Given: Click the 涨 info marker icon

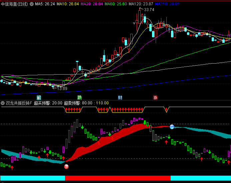Looking at the screenshot, I should pyautogui.click(x=155, y=98).
